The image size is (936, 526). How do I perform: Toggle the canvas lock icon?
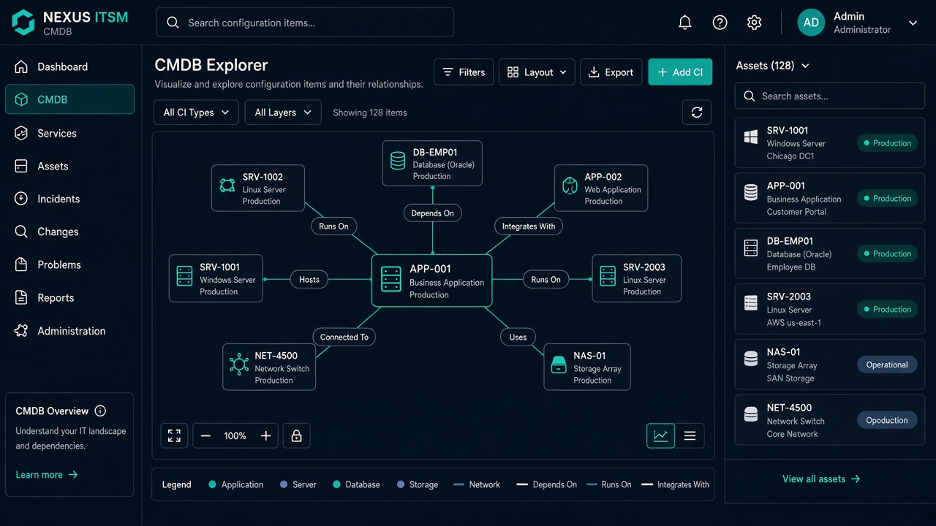tap(296, 435)
